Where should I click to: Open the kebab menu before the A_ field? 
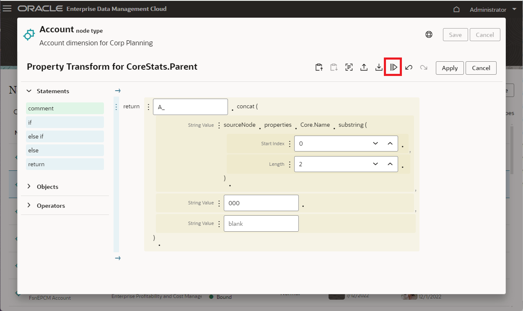(148, 107)
